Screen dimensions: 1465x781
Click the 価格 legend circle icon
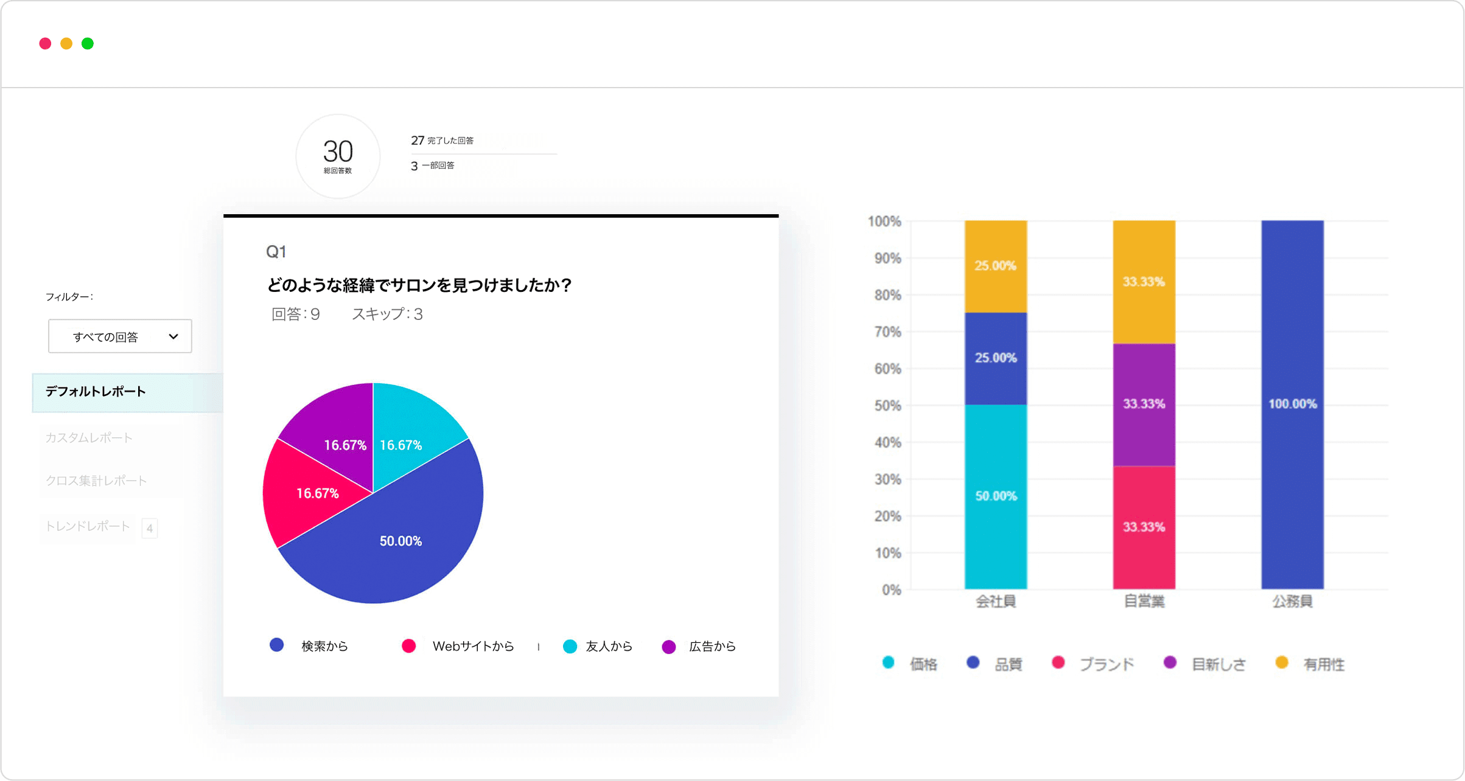coord(888,663)
